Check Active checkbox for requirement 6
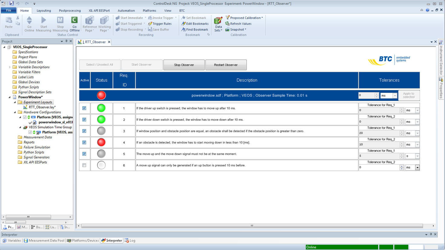Viewport: 445px width, 250px height. (84, 165)
